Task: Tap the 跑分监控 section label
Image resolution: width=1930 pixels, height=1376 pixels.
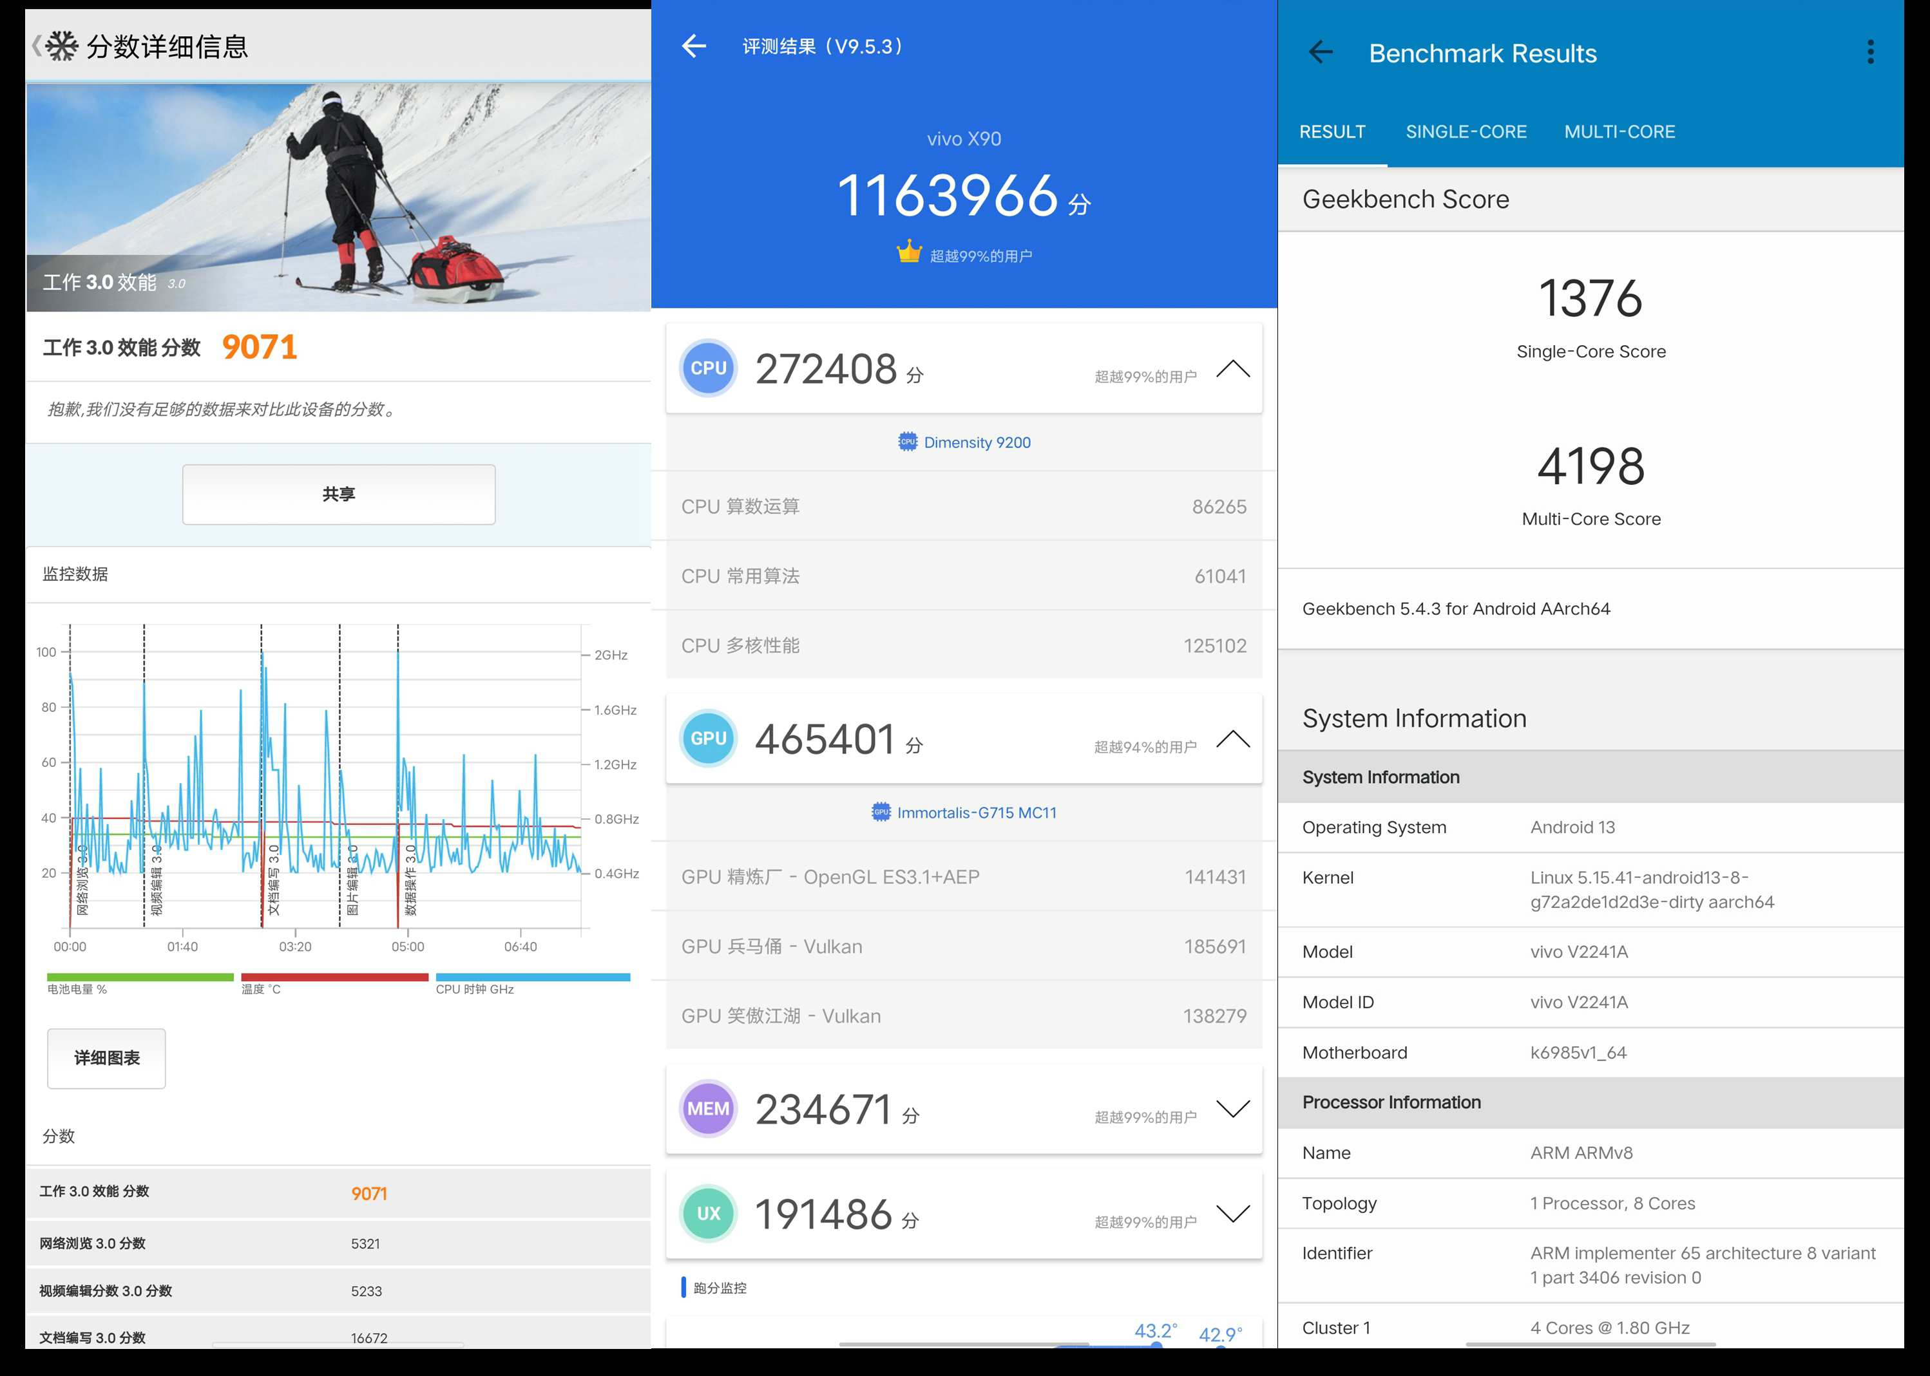Action: [x=720, y=1288]
